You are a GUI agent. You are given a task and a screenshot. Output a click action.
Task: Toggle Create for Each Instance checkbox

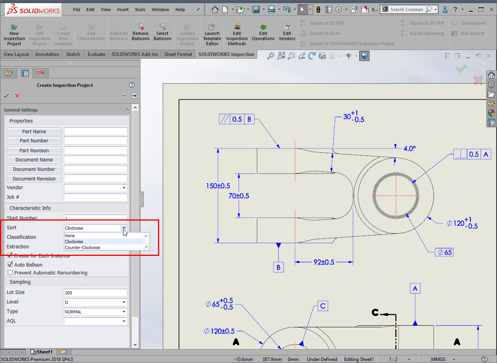pyautogui.click(x=10, y=256)
